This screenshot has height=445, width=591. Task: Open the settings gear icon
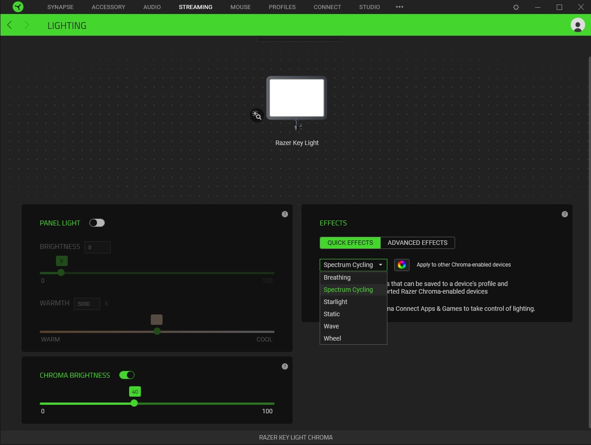pos(516,7)
